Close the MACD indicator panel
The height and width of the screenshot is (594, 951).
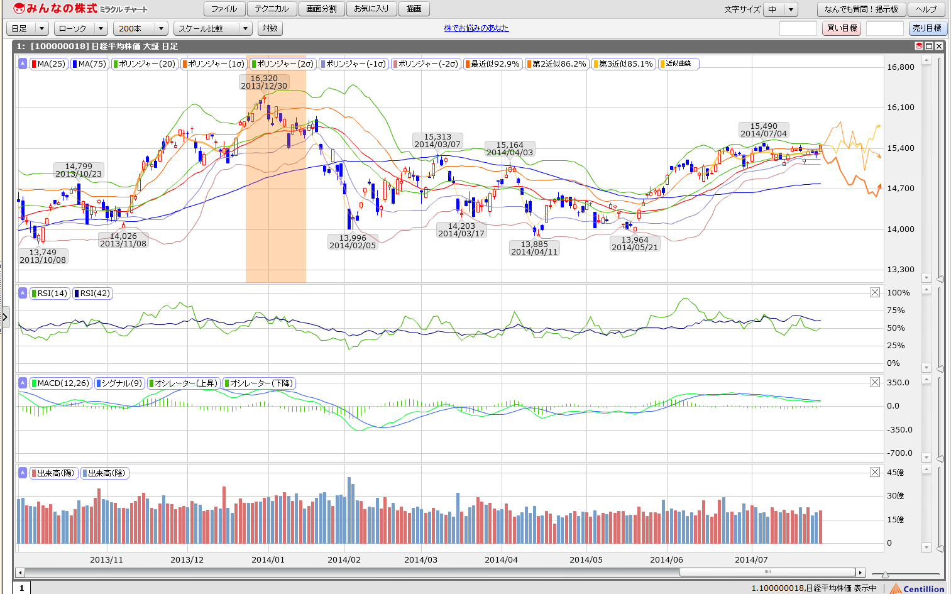pyautogui.click(x=874, y=382)
